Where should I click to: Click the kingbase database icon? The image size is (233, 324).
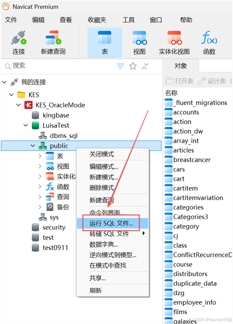[35, 115]
